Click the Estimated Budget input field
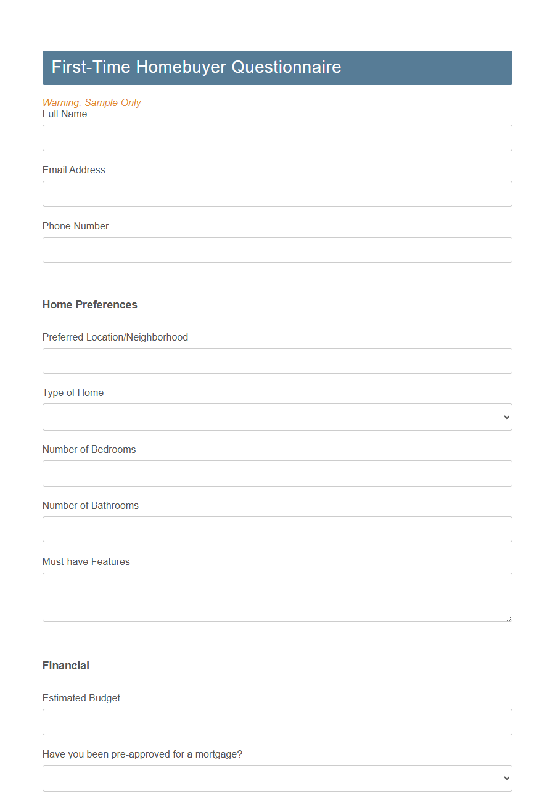 point(277,722)
